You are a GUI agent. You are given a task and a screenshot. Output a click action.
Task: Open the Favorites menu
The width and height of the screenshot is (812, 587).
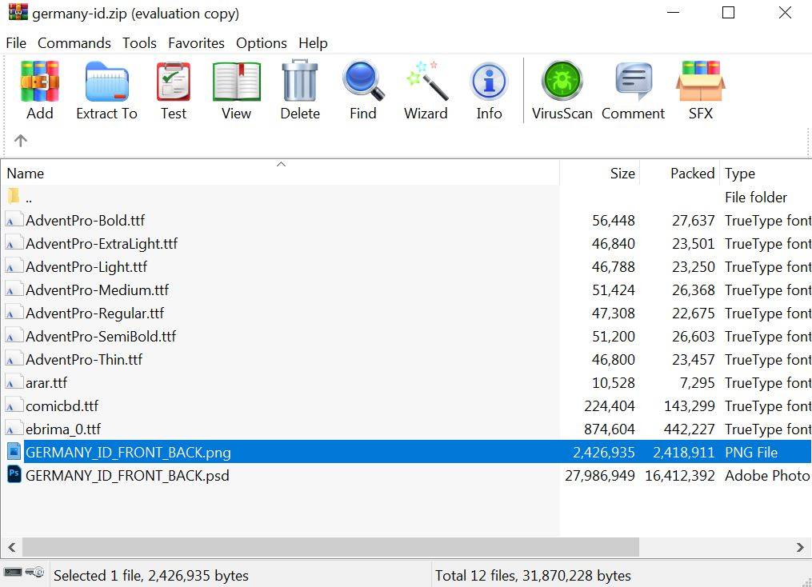(x=196, y=43)
